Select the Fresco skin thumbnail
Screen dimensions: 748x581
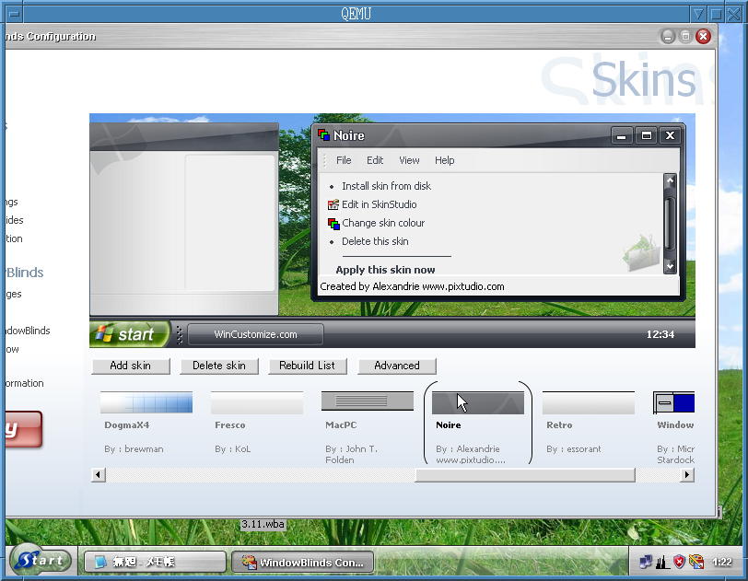(257, 402)
